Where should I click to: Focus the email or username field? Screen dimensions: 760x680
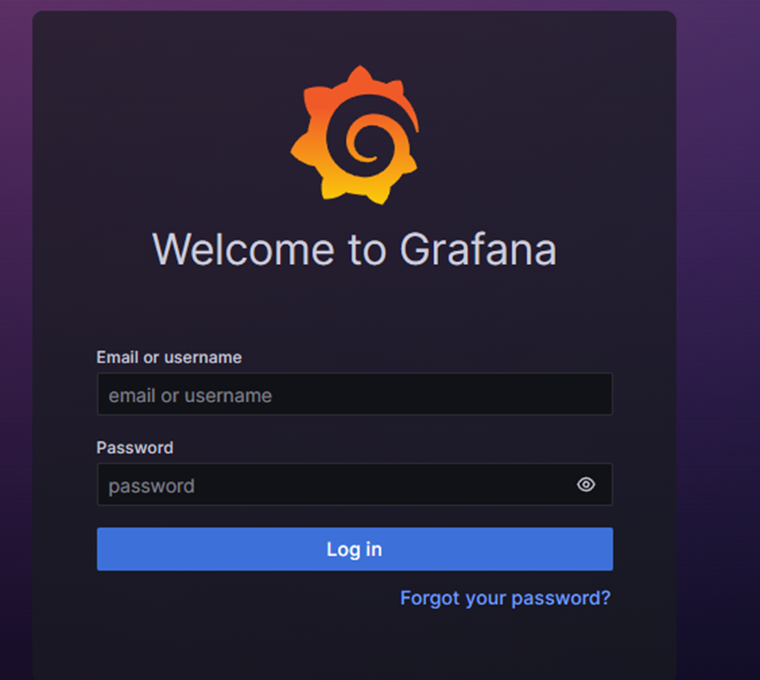tap(355, 394)
